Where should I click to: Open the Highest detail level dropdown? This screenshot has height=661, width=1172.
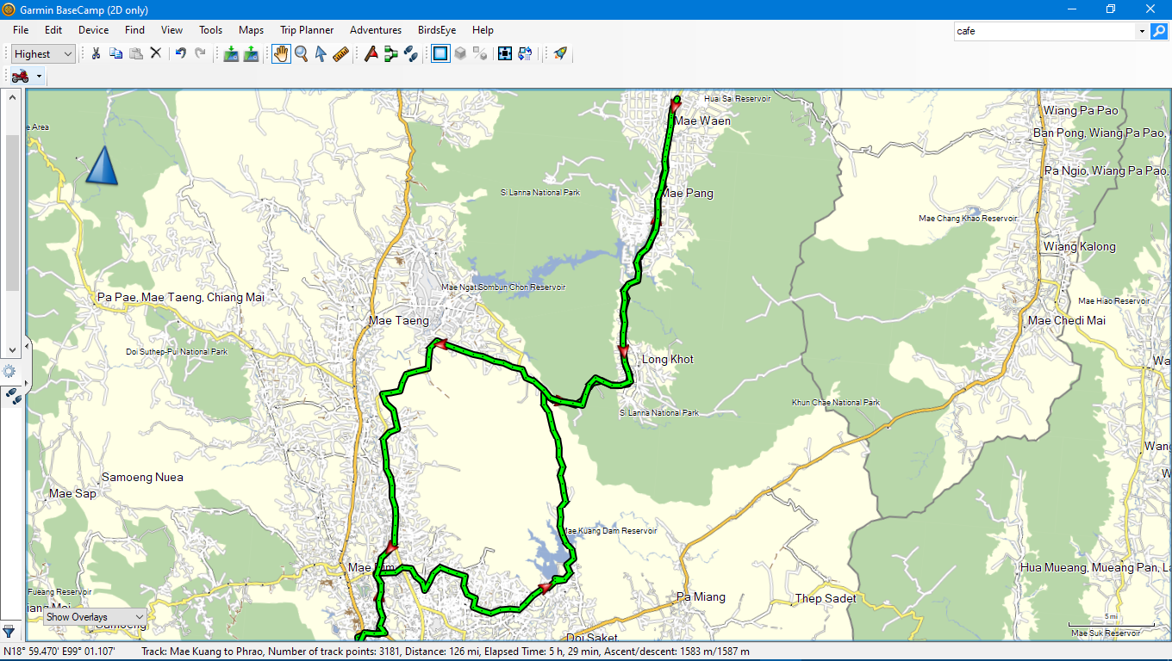(x=44, y=53)
